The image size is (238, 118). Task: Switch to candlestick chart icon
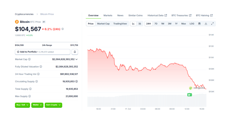pyautogui.click(x=140, y=24)
